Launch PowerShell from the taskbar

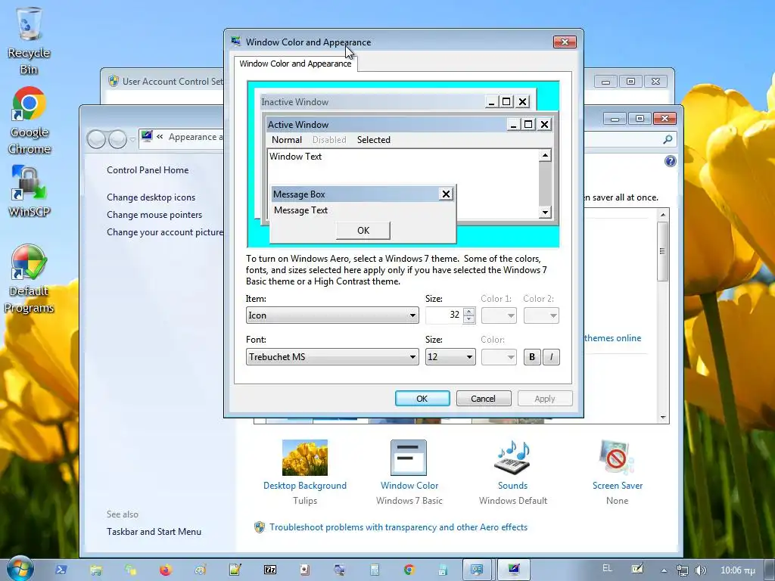pos(61,570)
